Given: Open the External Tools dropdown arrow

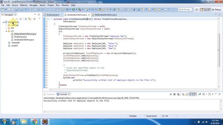Looking at the screenshot, I should (x=83, y=9).
